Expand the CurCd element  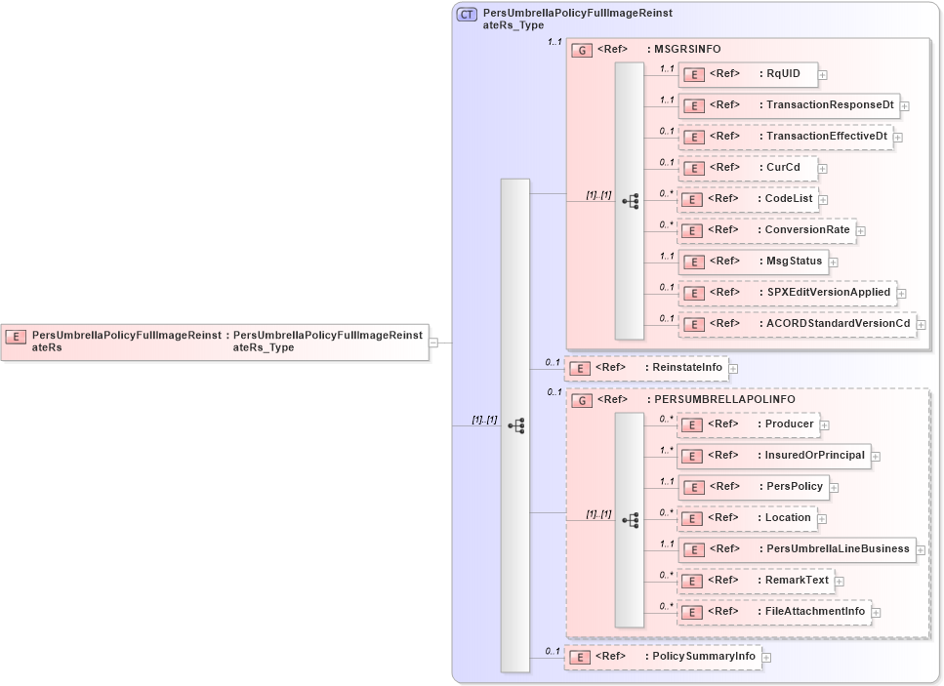tap(822, 168)
